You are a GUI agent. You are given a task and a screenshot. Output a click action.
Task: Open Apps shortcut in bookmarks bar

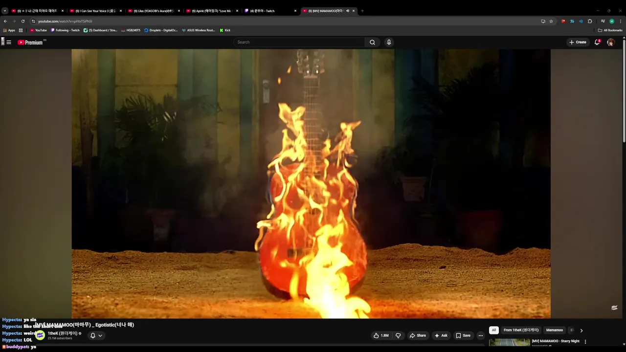click(9, 30)
